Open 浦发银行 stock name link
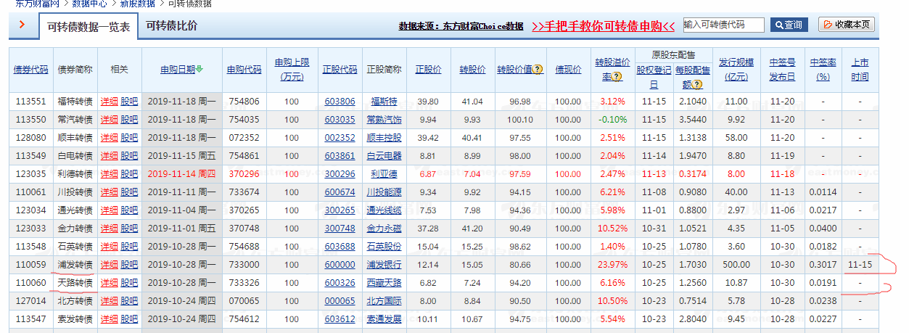The image size is (909, 333). pos(384,265)
